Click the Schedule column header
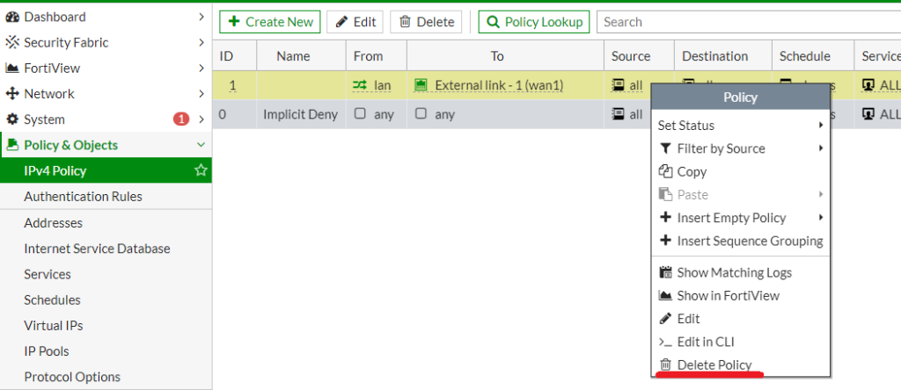The width and height of the screenshot is (901, 390). click(812, 56)
